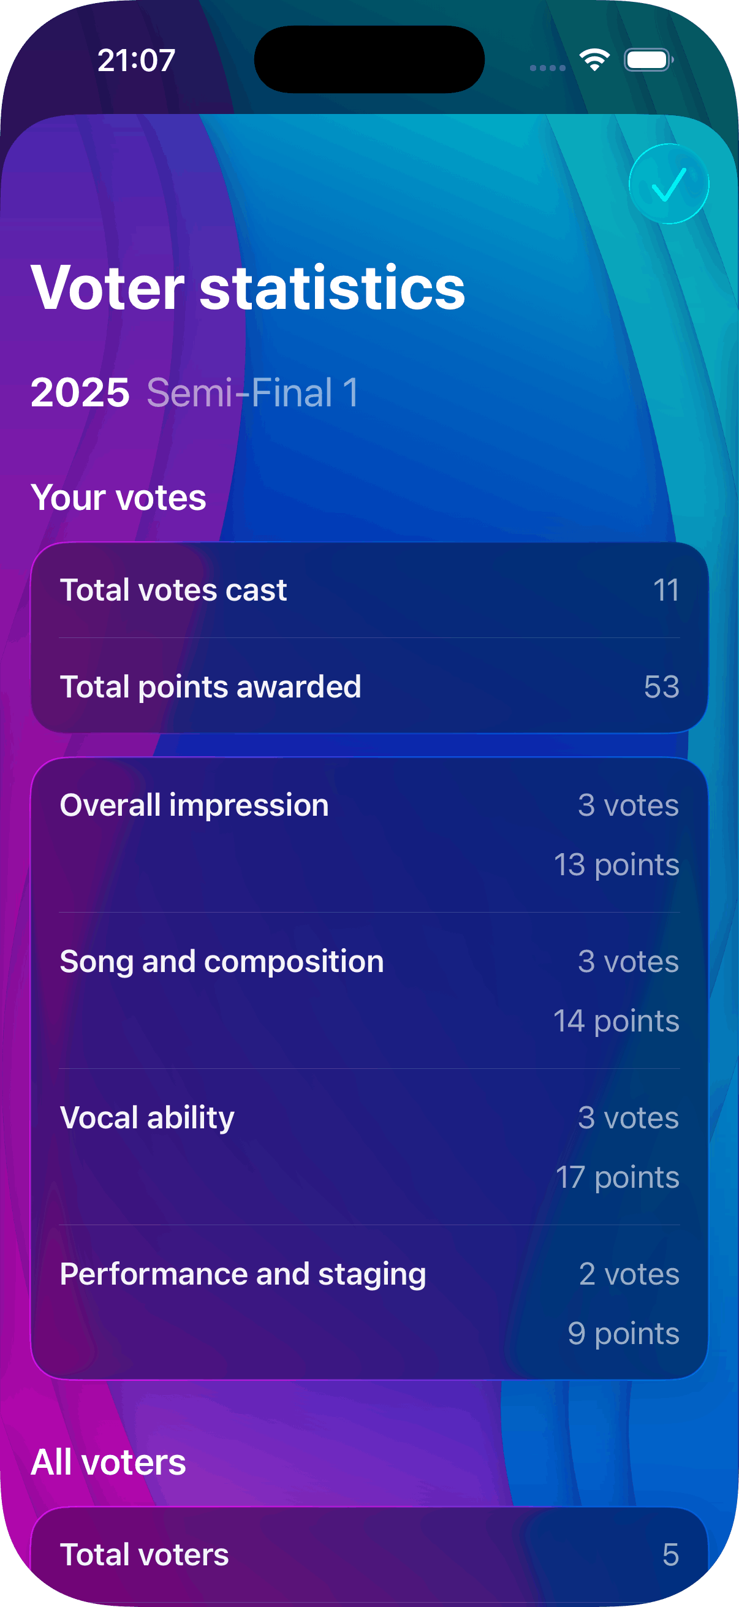Tap the All voters section header
The height and width of the screenshot is (1607, 739).
108,1462
